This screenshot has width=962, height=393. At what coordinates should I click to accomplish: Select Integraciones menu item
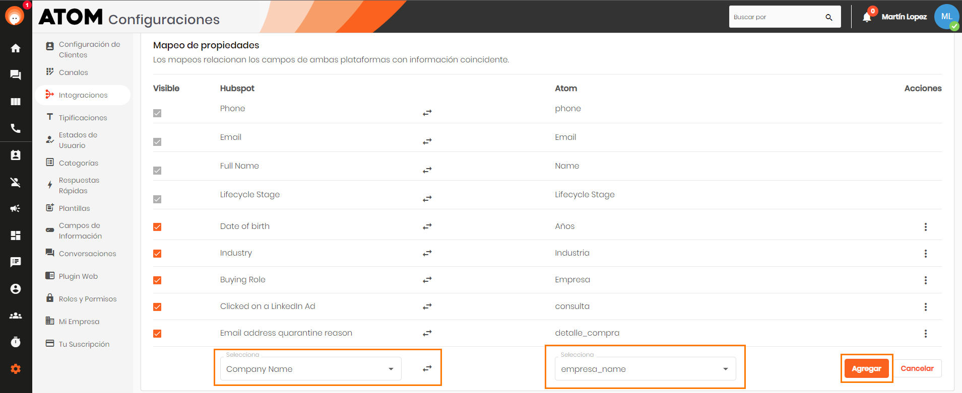pos(83,95)
